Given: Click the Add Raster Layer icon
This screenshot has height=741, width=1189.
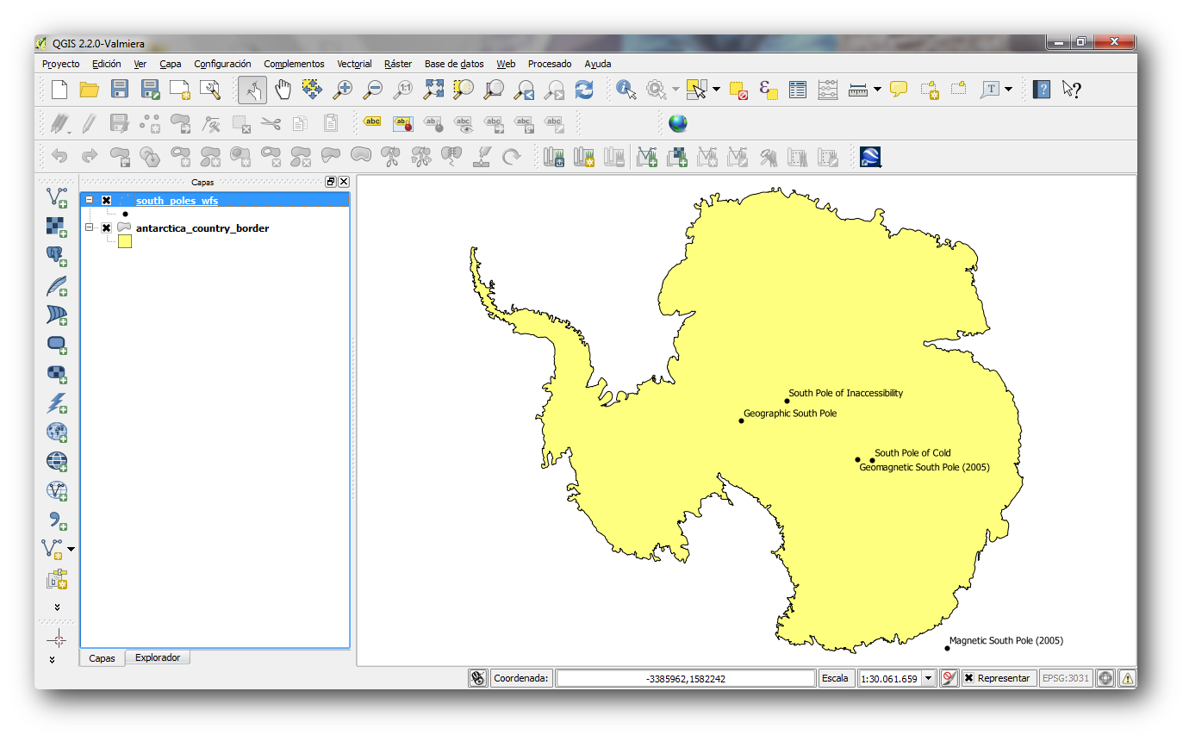Looking at the screenshot, I should (57, 227).
